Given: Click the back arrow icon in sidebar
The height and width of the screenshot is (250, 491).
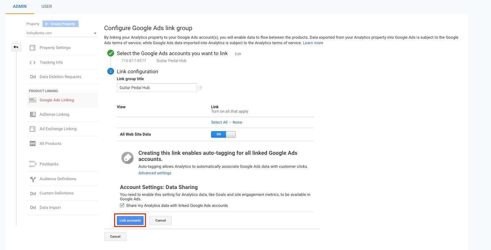Looking at the screenshot, I should [16, 47].
